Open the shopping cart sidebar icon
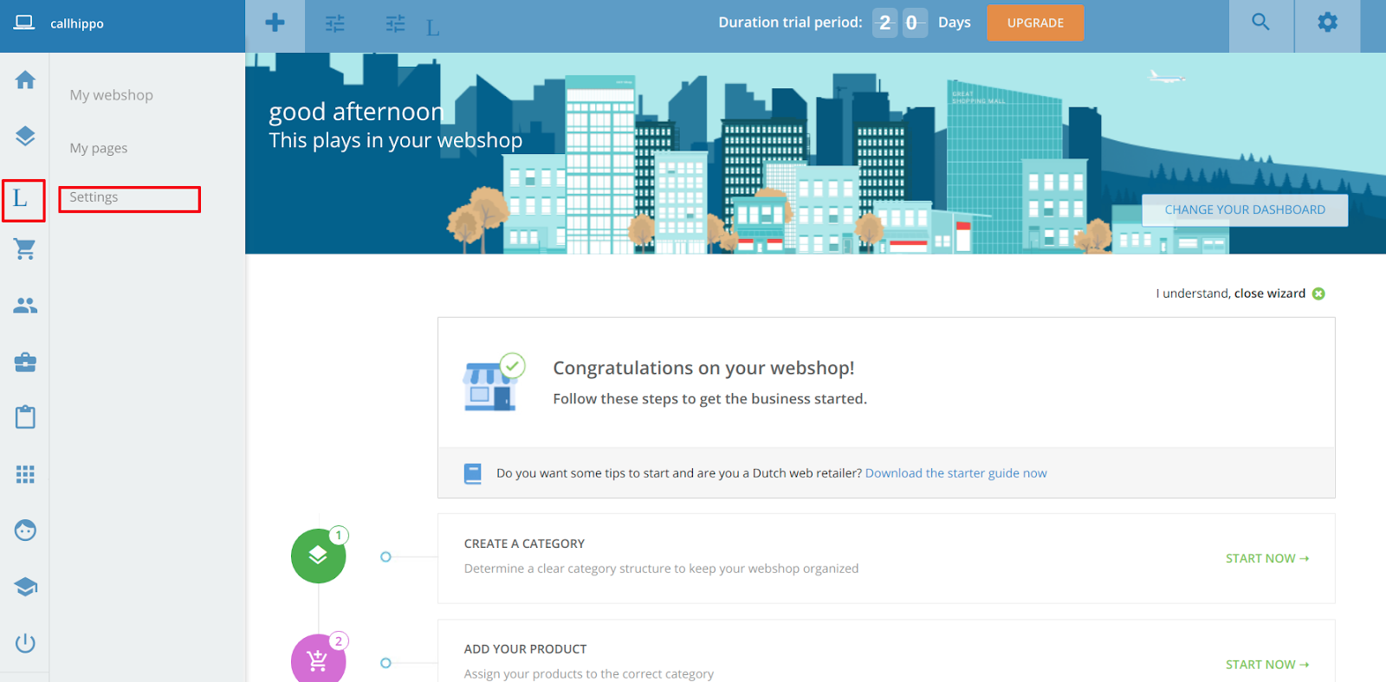The height and width of the screenshot is (682, 1386). 25,249
